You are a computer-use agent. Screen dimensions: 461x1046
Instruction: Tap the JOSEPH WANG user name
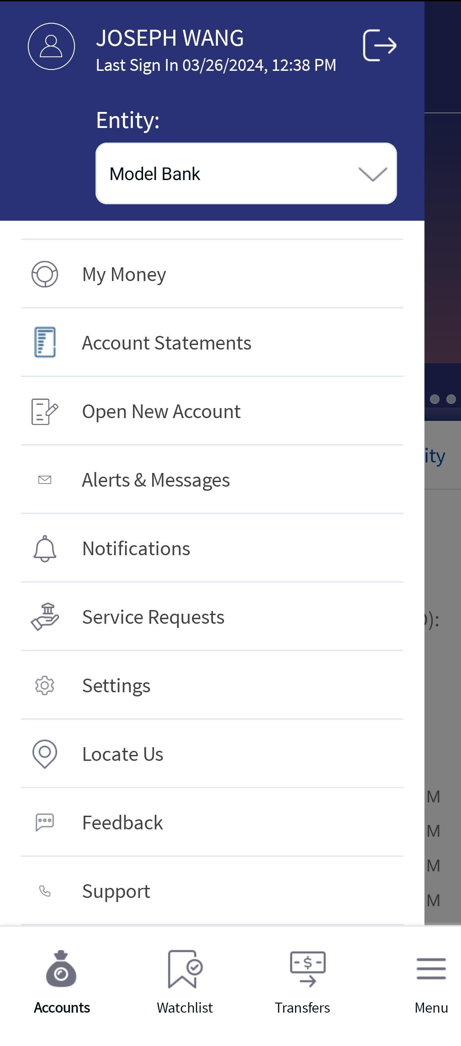[x=170, y=38]
